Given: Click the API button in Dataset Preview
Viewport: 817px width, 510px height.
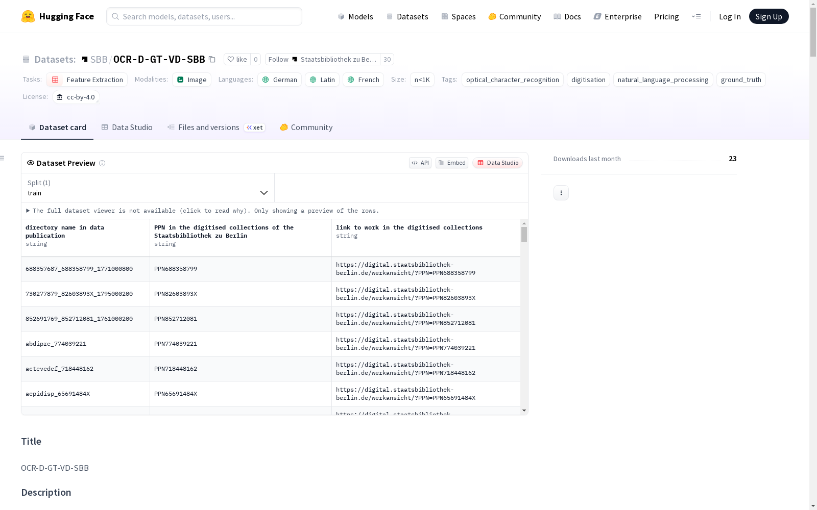Looking at the screenshot, I should click(x=420, y=163).
